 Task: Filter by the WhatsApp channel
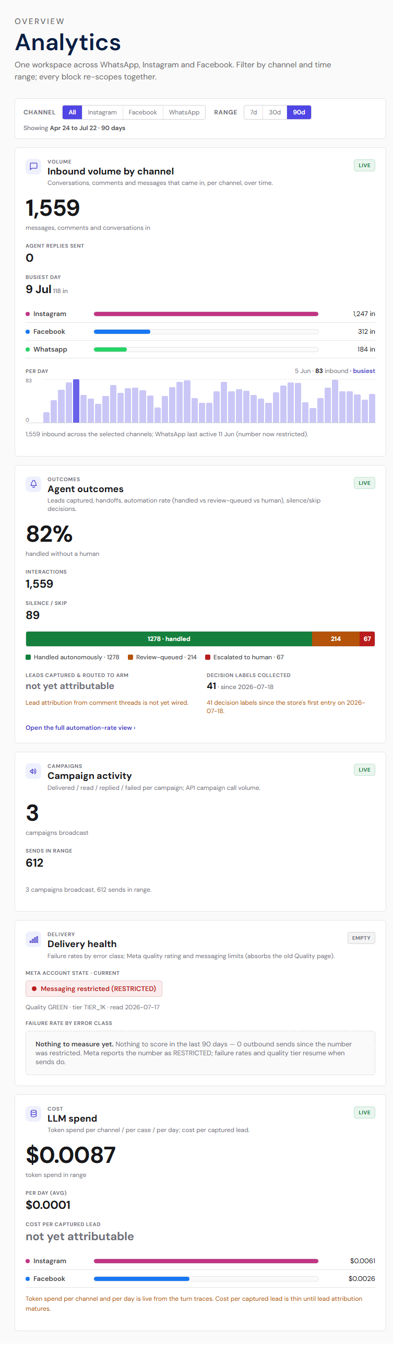pyautogui.click(x=184, y=112)
